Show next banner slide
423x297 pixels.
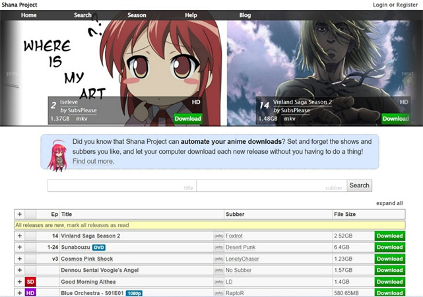(407, 73)
